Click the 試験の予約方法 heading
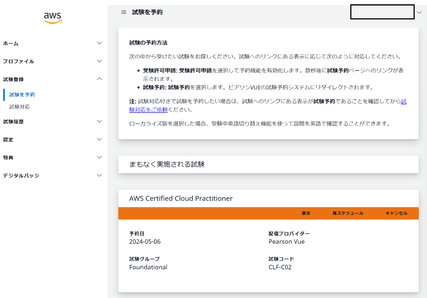 coord(148,43)
